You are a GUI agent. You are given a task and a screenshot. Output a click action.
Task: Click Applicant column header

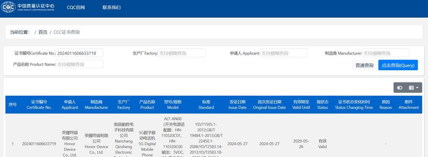[x=70, y=105]
